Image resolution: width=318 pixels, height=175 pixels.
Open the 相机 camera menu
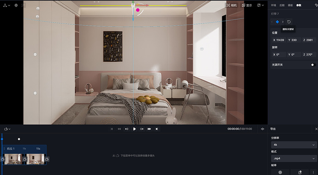(x=232, y=6)
